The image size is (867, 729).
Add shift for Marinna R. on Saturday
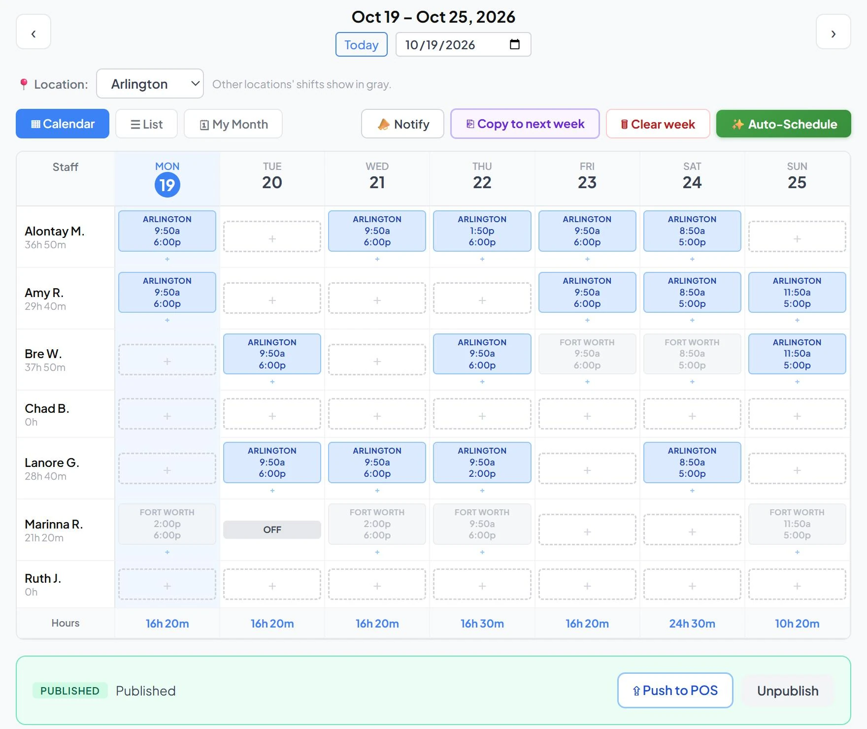(x=692, y=530)
